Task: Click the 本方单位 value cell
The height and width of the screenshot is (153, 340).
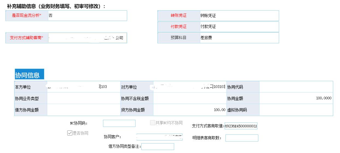Action: (x=83, y=87)
